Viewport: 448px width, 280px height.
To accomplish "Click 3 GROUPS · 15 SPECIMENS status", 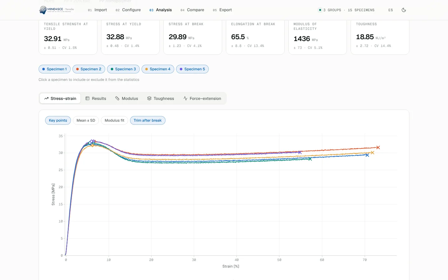I will point(346,10).
